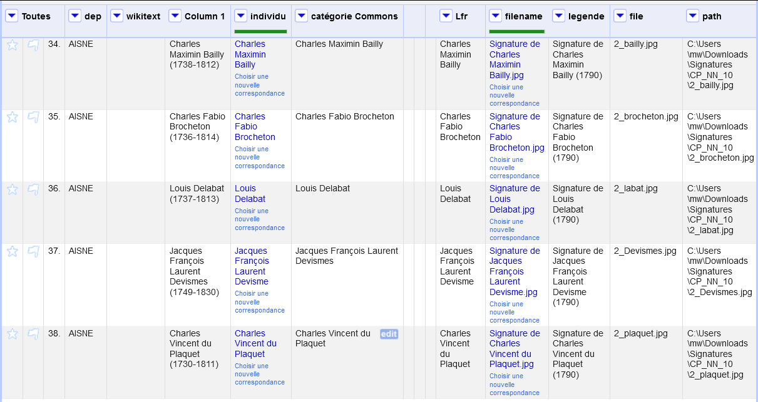Screen dimensions: 758x402
Task: Open the wikitext column dropdown menu
Action: (116, 16)
